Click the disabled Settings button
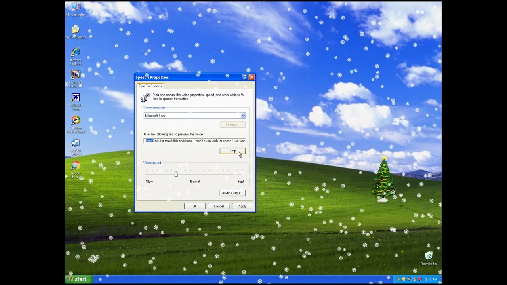This screenshot has width=507, height=285. tap(233, 125)
